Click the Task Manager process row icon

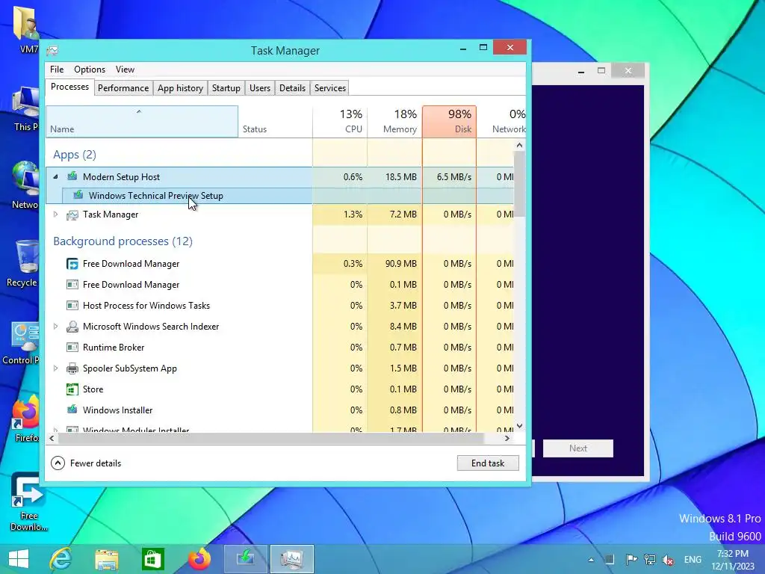tap(72, 215)
